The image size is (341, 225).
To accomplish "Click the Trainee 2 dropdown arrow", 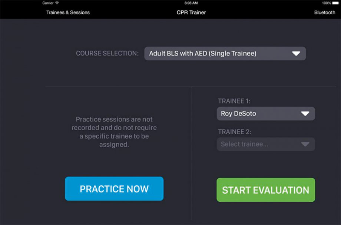I will [x=305, y=144].
